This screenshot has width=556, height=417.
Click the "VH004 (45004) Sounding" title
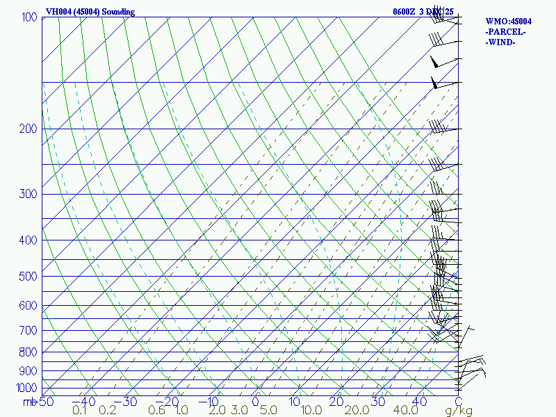[90, 12]
